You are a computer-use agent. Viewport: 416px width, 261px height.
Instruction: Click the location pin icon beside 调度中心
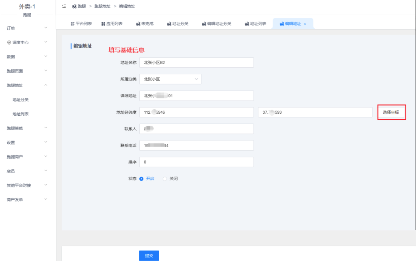9,42
